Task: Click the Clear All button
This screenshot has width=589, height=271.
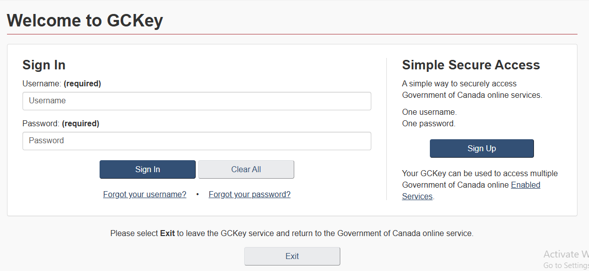Action: pos(246,170)
